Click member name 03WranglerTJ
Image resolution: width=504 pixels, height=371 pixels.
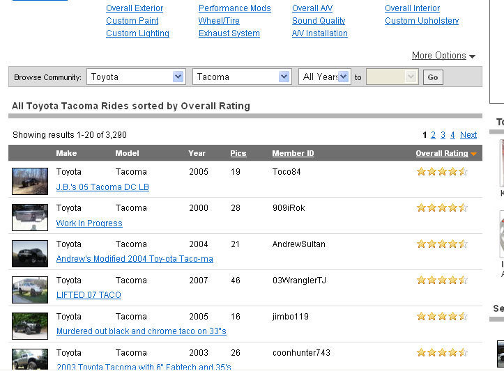point(299,281)
